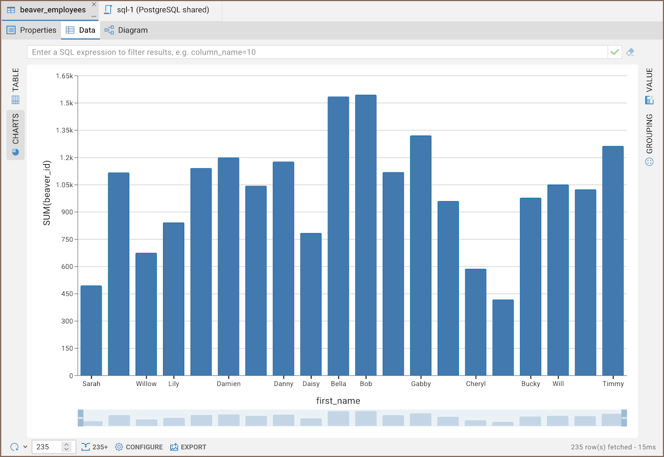Select the CHARTS view in the left sidebar
The width and height of the screenshot is (664, 457).
pos(15,135)
